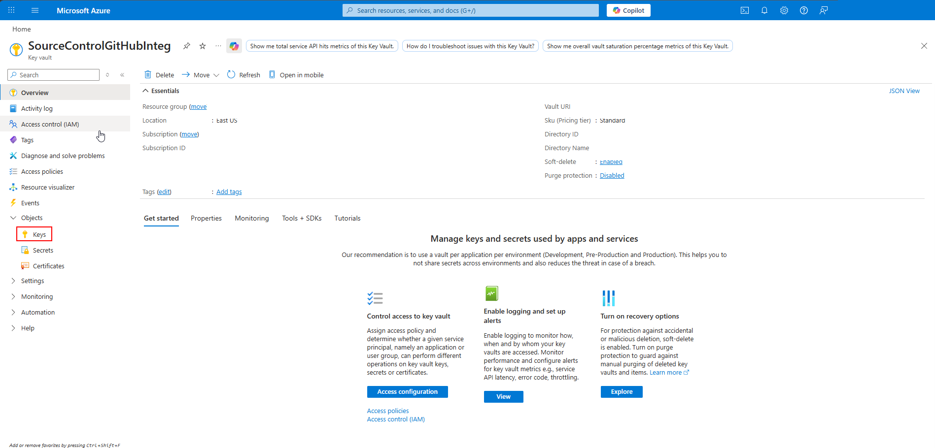The image size is (935, 448).
Task: Open the Copilot button in header
Action: (628, 10)
